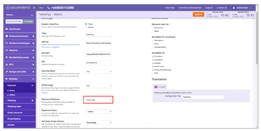Uncheck the Quotation checkbox
Image resolution: width=261 pixels, height=131 pixels.
click(x=153, y=60)
